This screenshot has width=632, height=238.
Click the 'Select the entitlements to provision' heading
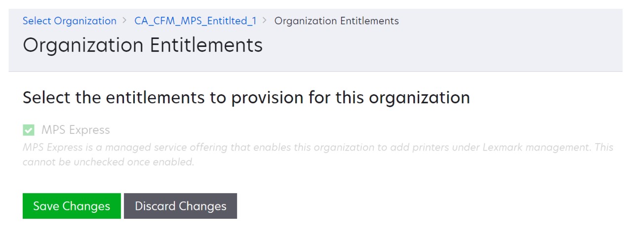click(x=246, y=97)
